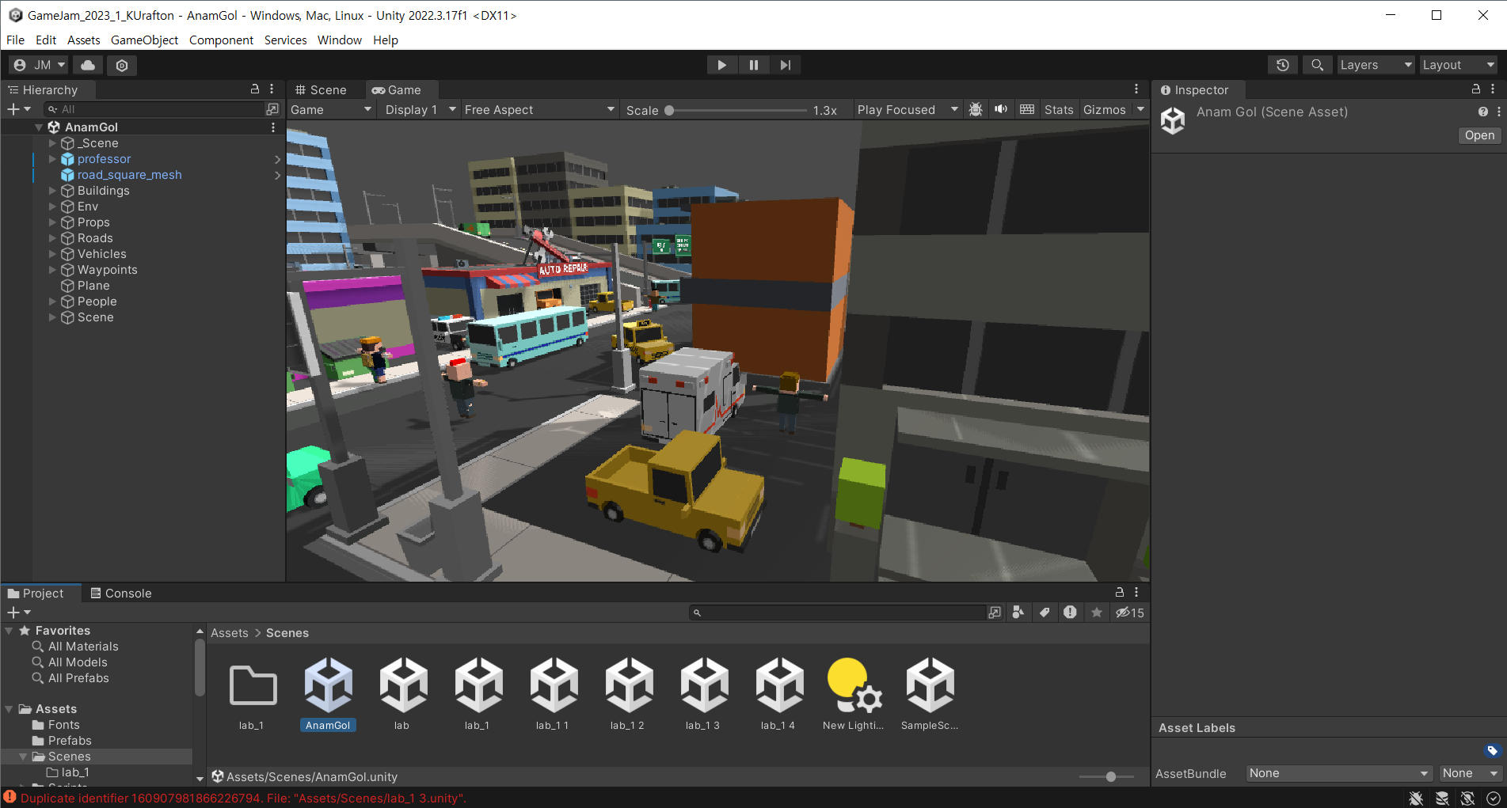This screenshot has width=1507, height=808.
Task: Toggle hidden packages visibility count
Action: click(x=1130, y=613)
